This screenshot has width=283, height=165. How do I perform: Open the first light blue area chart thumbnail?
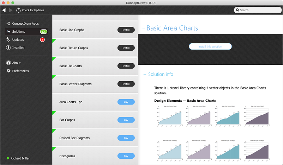pos(169,116)
